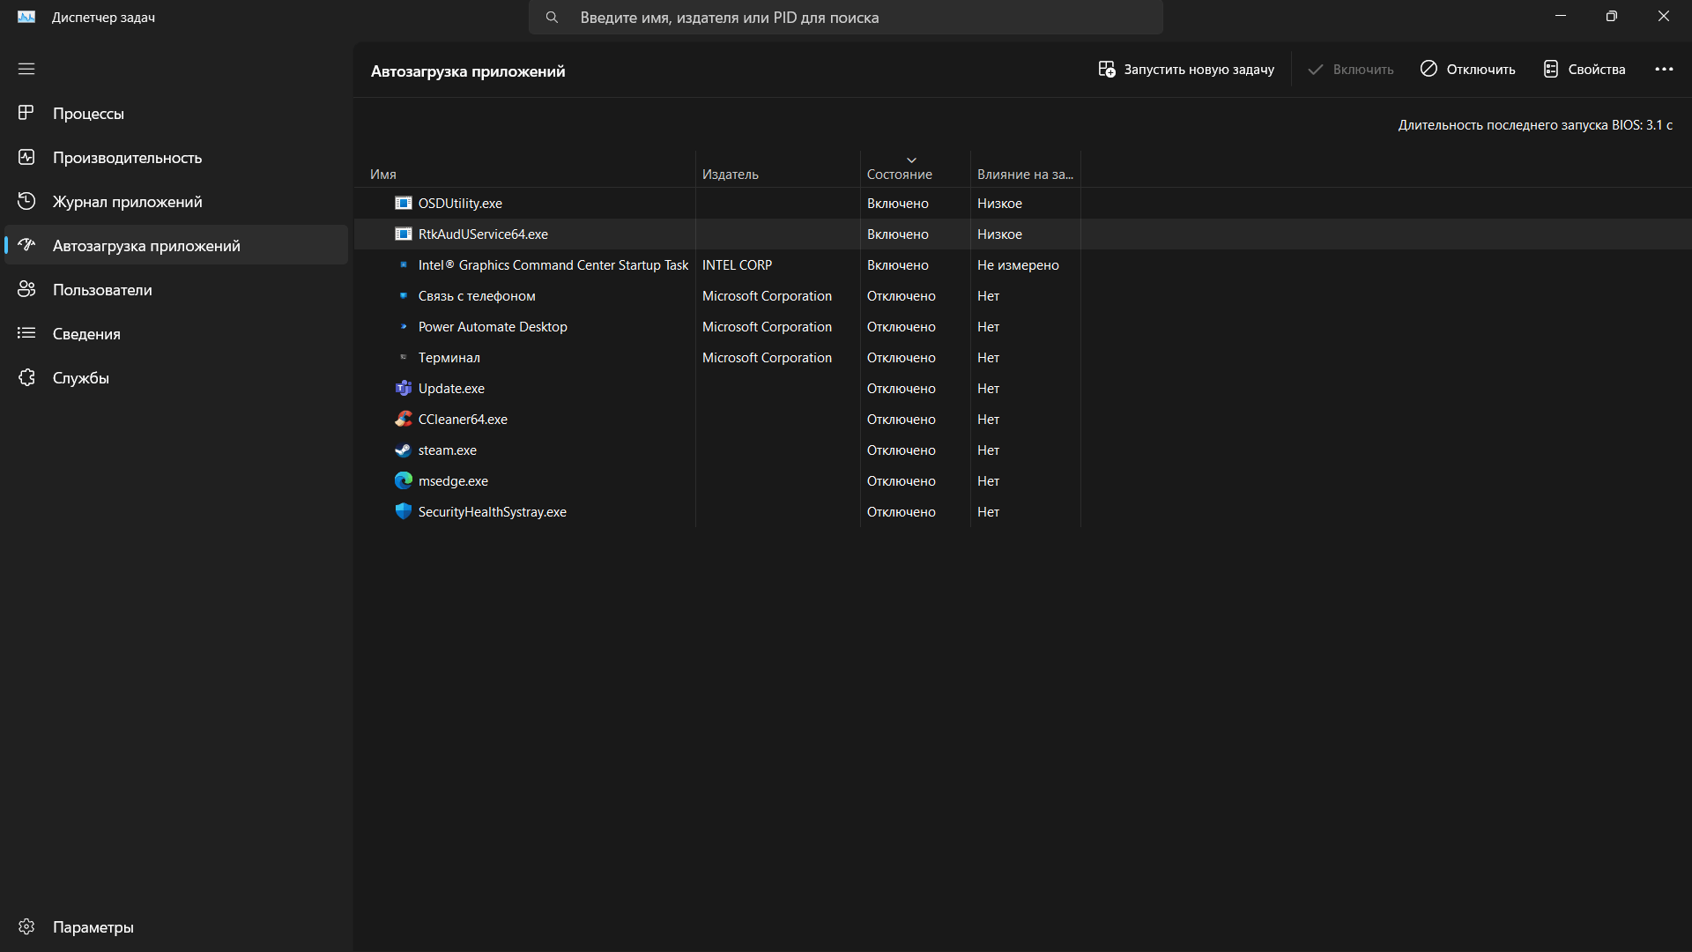Screen dimensions: 1692x952
Task: Open the Пользователи page icon
Action: point(26,289)
